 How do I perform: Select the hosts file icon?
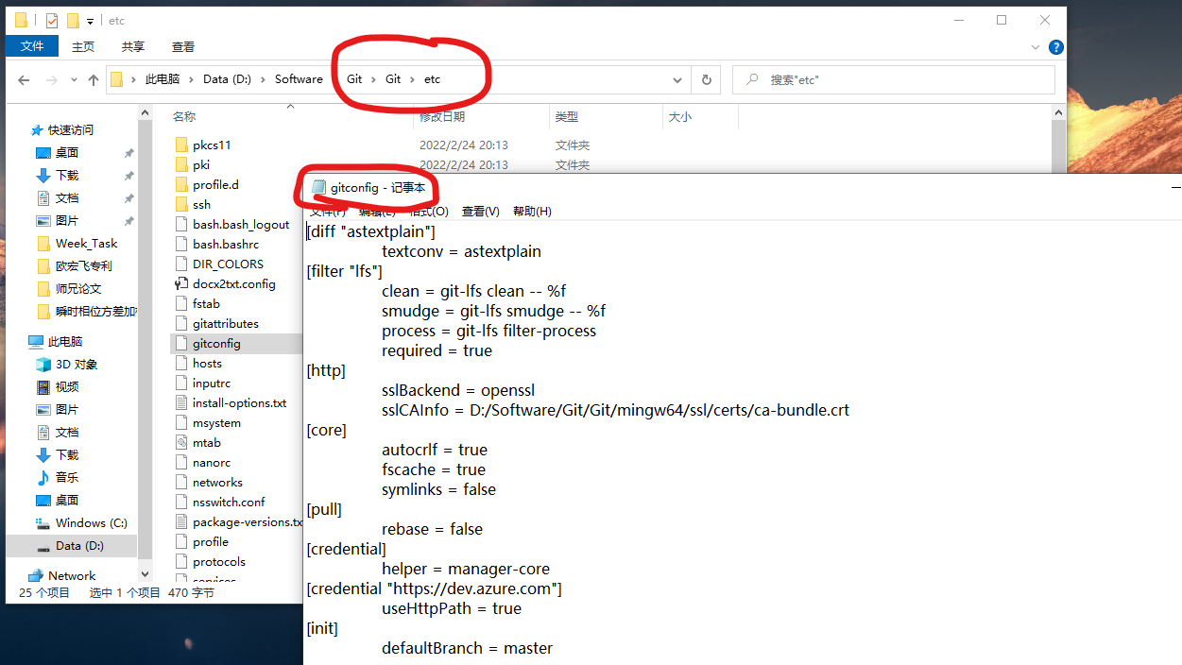click(182, 364)
